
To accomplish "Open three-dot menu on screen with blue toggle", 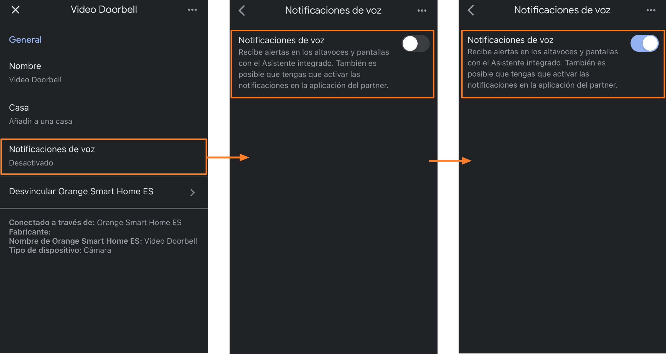I will [651, 11].
